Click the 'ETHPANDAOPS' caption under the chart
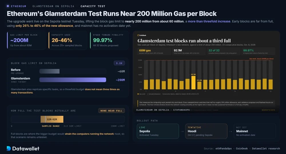This screenshot has height=154, width=286. coord(182,110)
